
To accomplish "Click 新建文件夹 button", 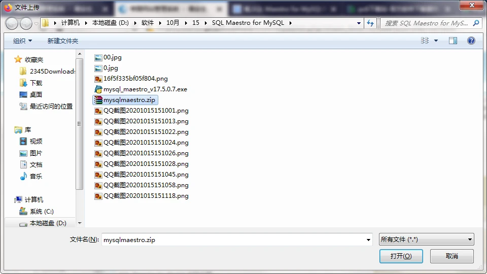I will click(63, 41).
